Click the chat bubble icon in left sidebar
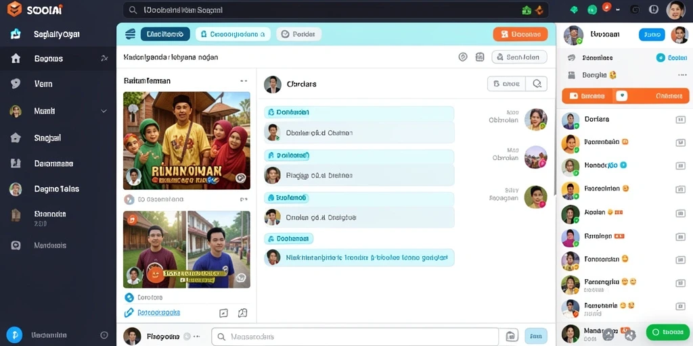Image resolution: width=693 pixels, height=346 pixels. point(16,83)
